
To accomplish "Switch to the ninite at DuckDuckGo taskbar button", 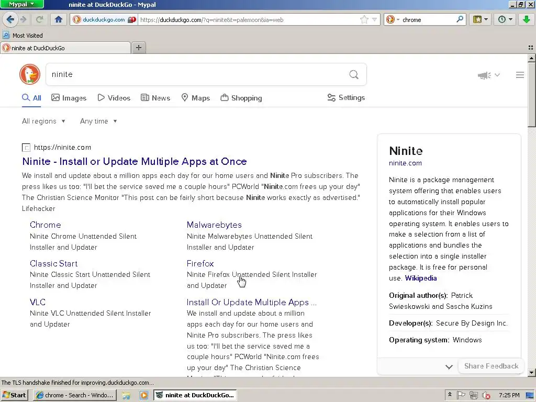I will coord(195,395).
